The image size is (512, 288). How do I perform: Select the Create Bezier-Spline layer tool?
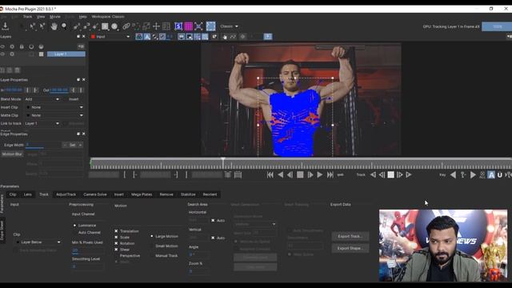(x=86, y=26)
